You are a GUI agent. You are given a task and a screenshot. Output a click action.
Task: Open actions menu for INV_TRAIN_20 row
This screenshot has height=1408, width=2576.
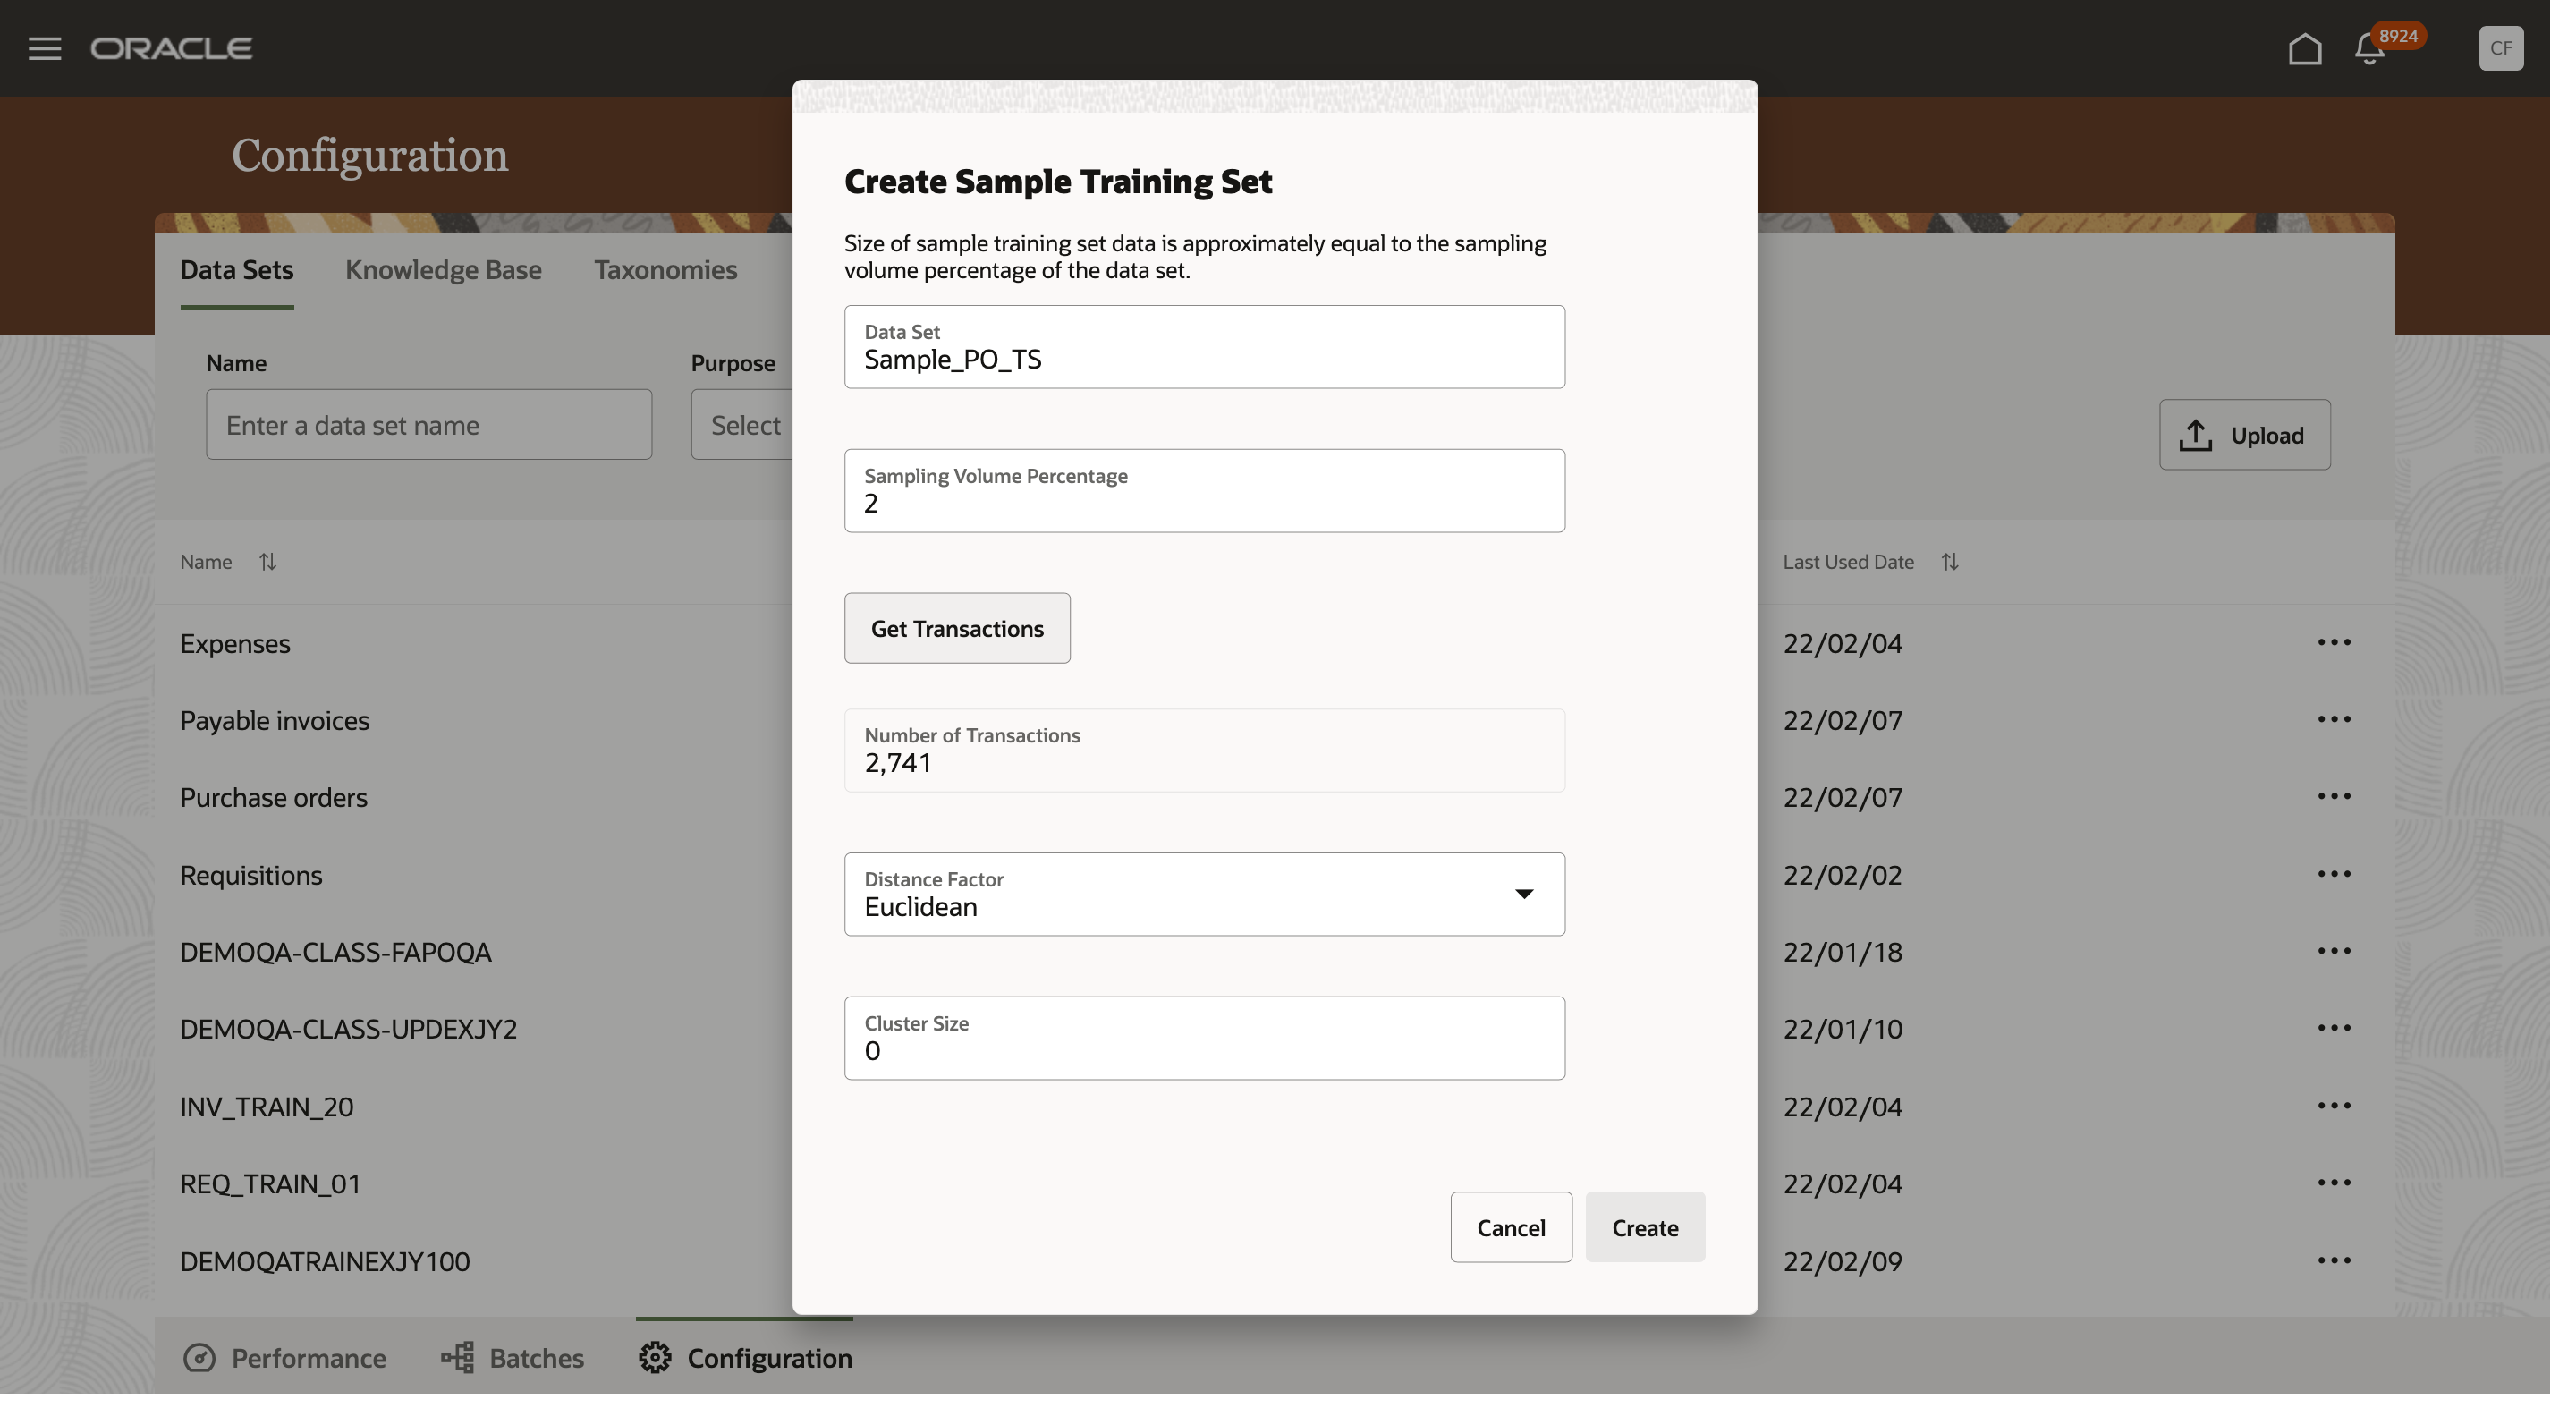2333,1106
